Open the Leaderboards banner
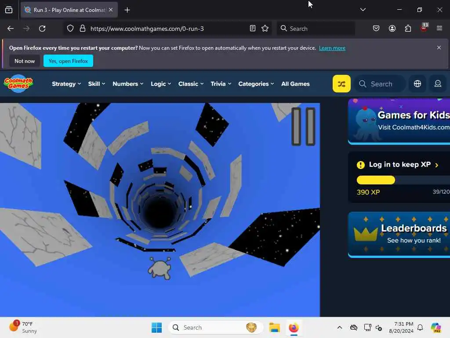Viewport: 450px width, 338px height. click(399, 235)
